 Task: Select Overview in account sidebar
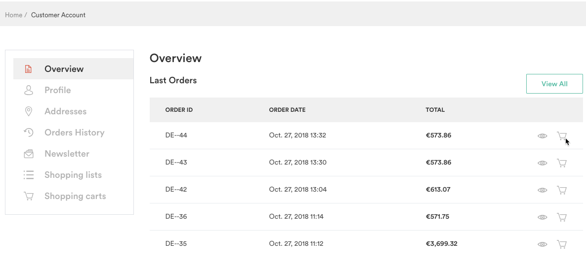tap(64, 69)
